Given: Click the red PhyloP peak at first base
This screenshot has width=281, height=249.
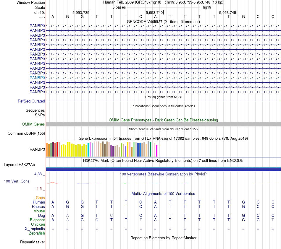Looking at the screenshot, I should pyautogui.click(x=52, y=183).
